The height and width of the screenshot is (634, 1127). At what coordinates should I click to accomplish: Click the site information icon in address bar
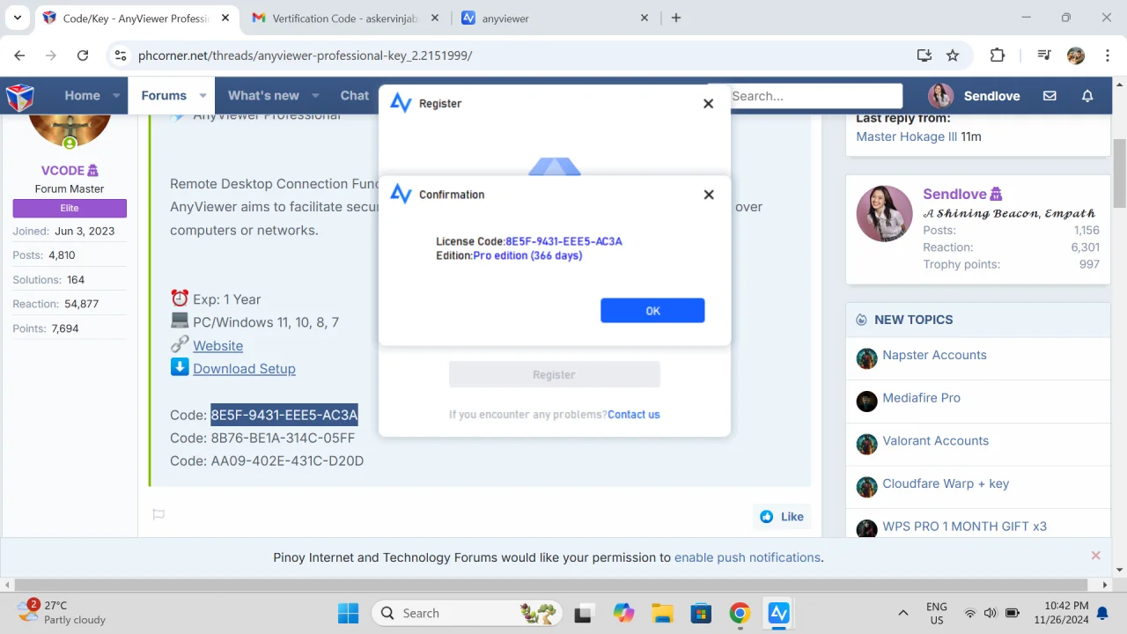pyautogui.click(x=122, y=55)
